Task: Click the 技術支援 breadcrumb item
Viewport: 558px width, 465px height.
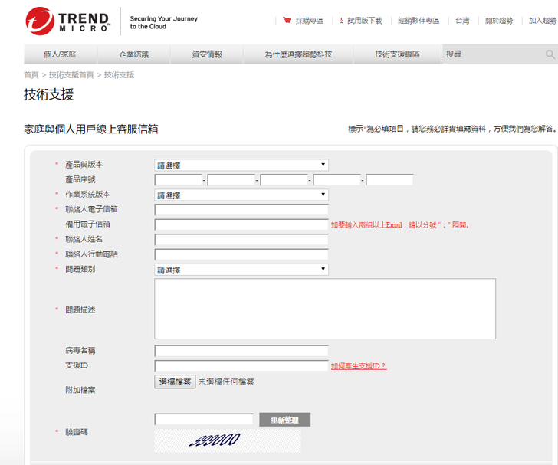Action: pyautogui.click(x=119, y=75)
